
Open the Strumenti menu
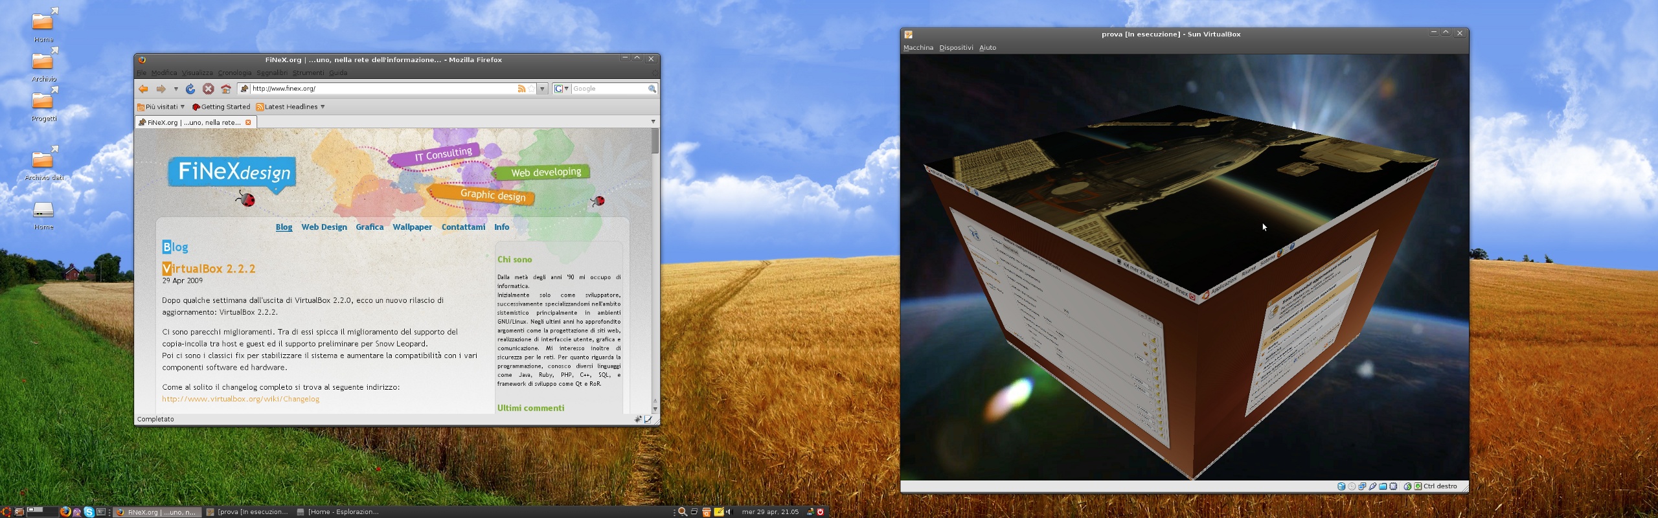click(308, 73)
